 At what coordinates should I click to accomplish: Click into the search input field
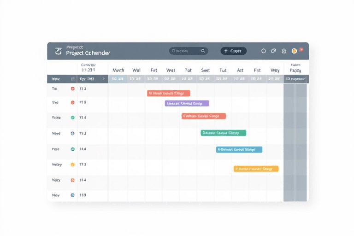(184, 51)
